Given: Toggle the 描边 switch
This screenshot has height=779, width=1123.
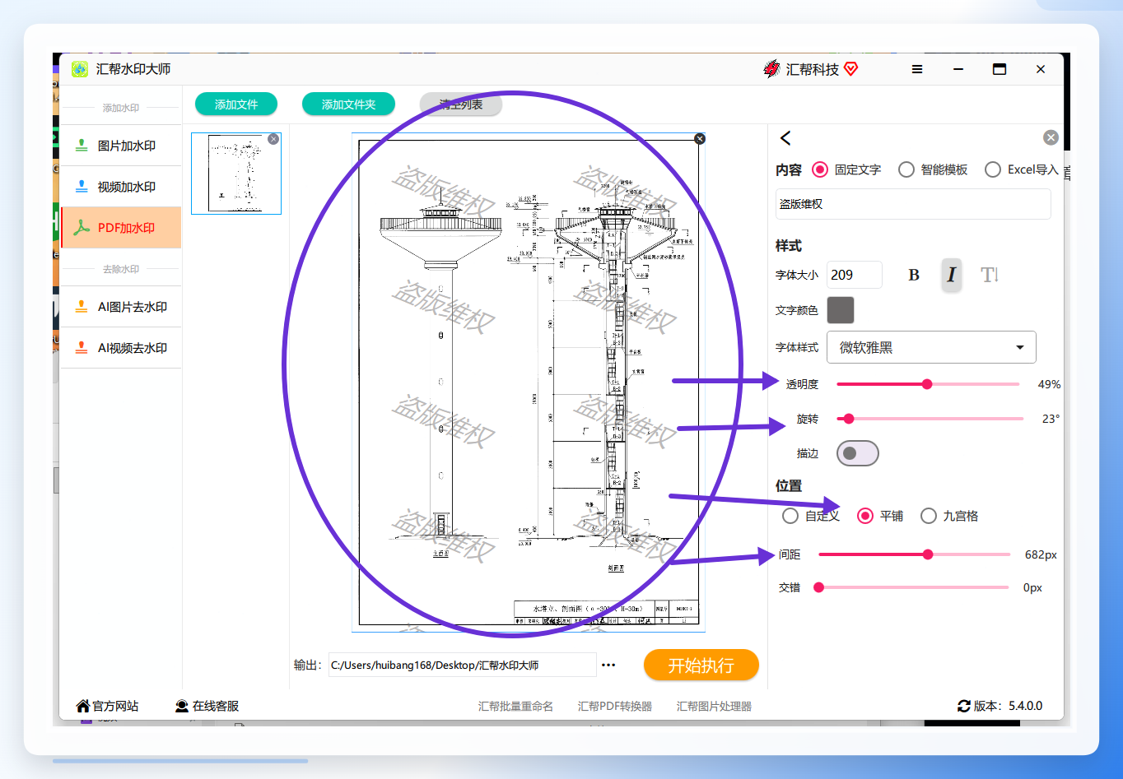Looking at the screenshot, I should coord(858,453).
